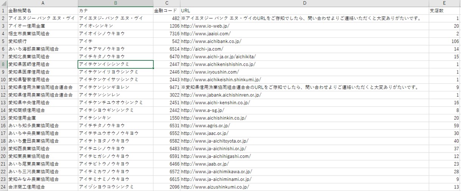Screen dimensions: 461x191
Task: Select cell with code 6591
Action: coord(167,156)
